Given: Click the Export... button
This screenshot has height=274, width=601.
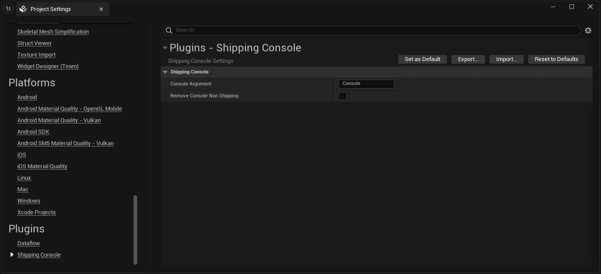Looking at the screenshot, I should click(468, 59).
